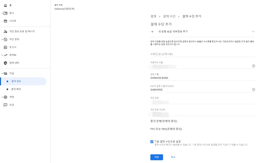Click the Feedback (의견) icon
The width and height of the screenshot is (261, 163).
(5, 105)
